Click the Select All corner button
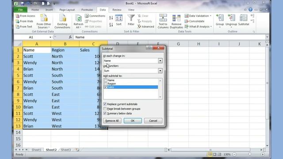The height and width of the screenshot is (159, 283). pyautogui.click(x=18, y=44)
